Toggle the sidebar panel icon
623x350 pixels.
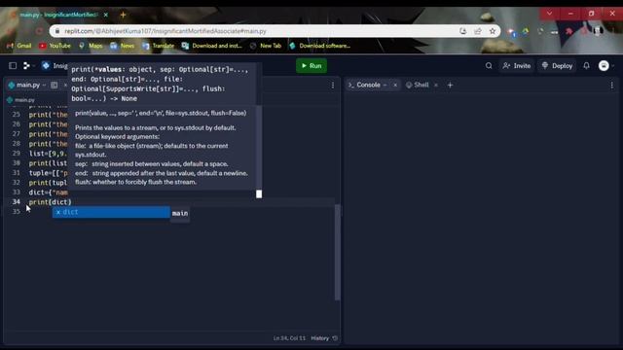click(x=13, y=65)
